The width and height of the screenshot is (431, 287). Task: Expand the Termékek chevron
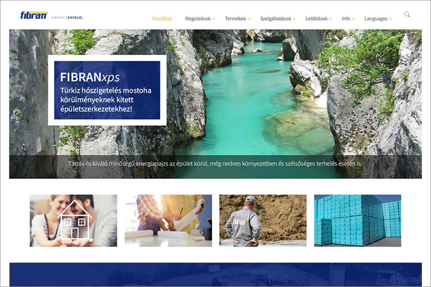tap(249, 19)
